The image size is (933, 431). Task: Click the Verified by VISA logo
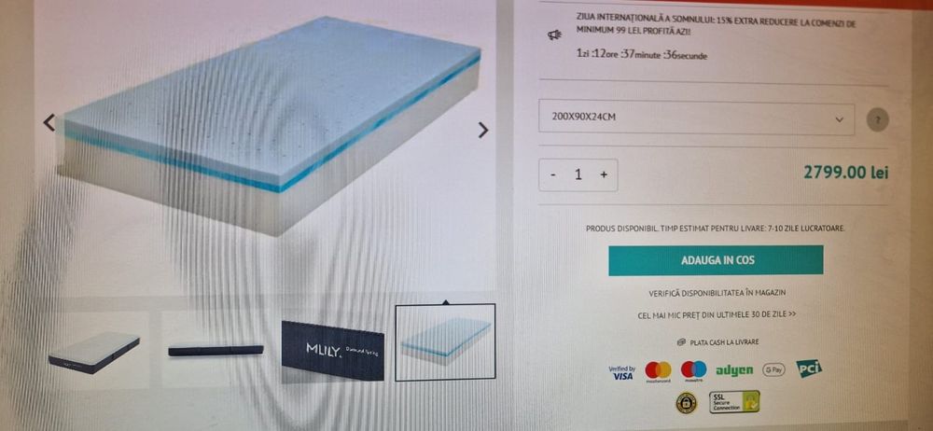pos(621,372)
